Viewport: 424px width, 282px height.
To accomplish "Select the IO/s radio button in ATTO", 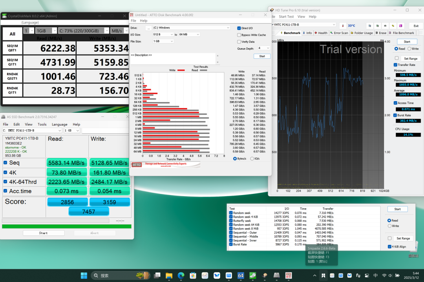I will 252,159.
